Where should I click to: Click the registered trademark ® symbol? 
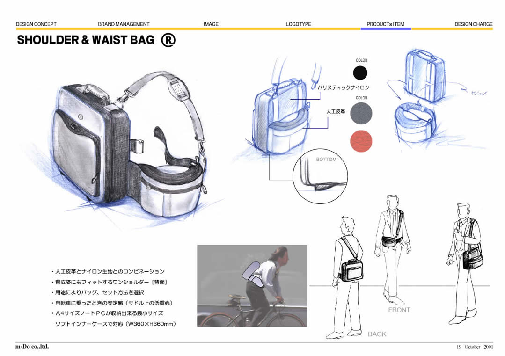[x=168, y=40]
